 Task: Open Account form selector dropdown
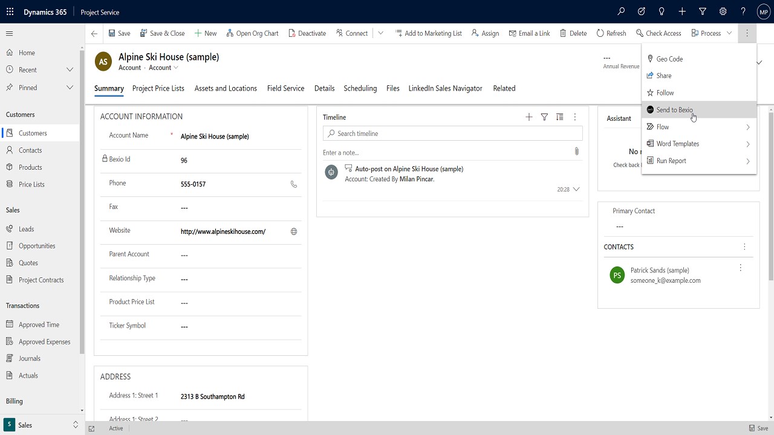(x=164, y=68)
